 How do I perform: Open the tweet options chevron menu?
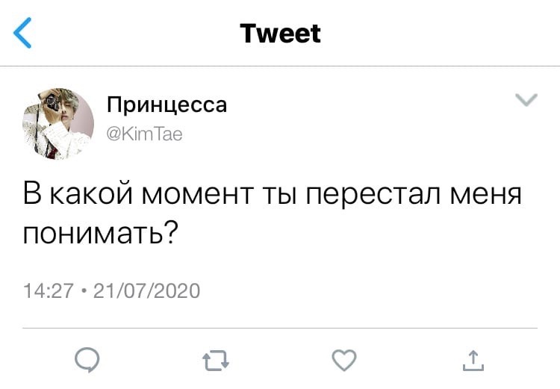click(x=526, y=100)
